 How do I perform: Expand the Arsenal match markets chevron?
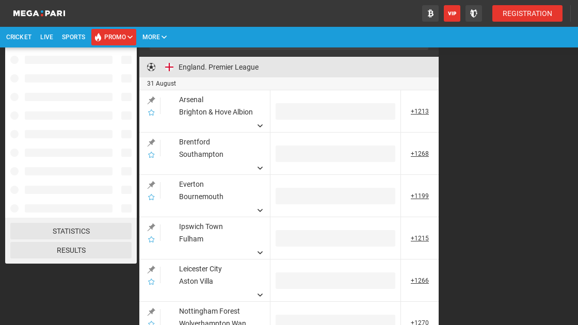click(260, 126)
